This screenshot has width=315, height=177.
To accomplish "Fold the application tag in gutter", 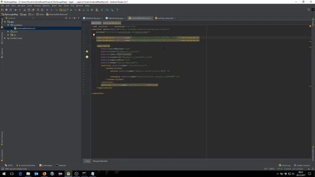I will pos(91,46).
